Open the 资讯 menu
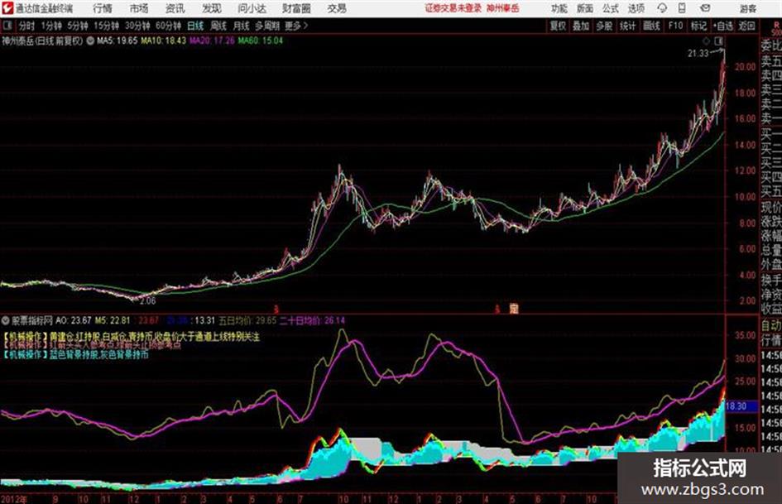The width and height of the screenshot is (782, 504). [x=175, y=8]
